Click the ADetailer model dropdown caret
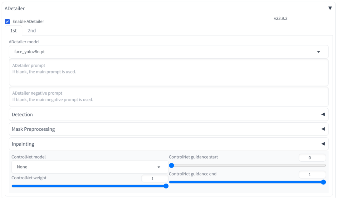The width and height of the screenshot is (337, 198). click(319, 52)
